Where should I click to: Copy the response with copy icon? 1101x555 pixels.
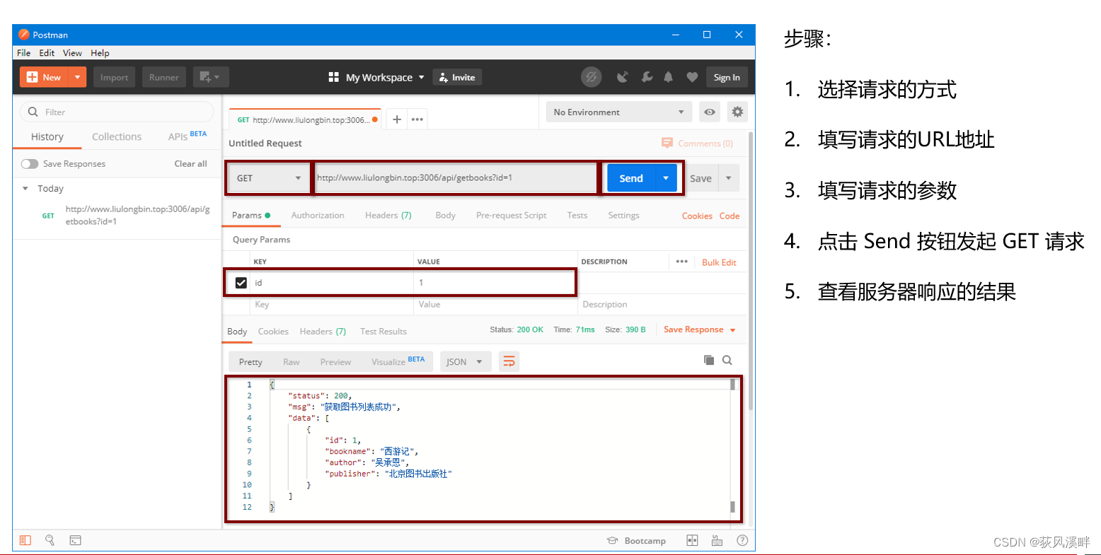click(x=709, y=360)
